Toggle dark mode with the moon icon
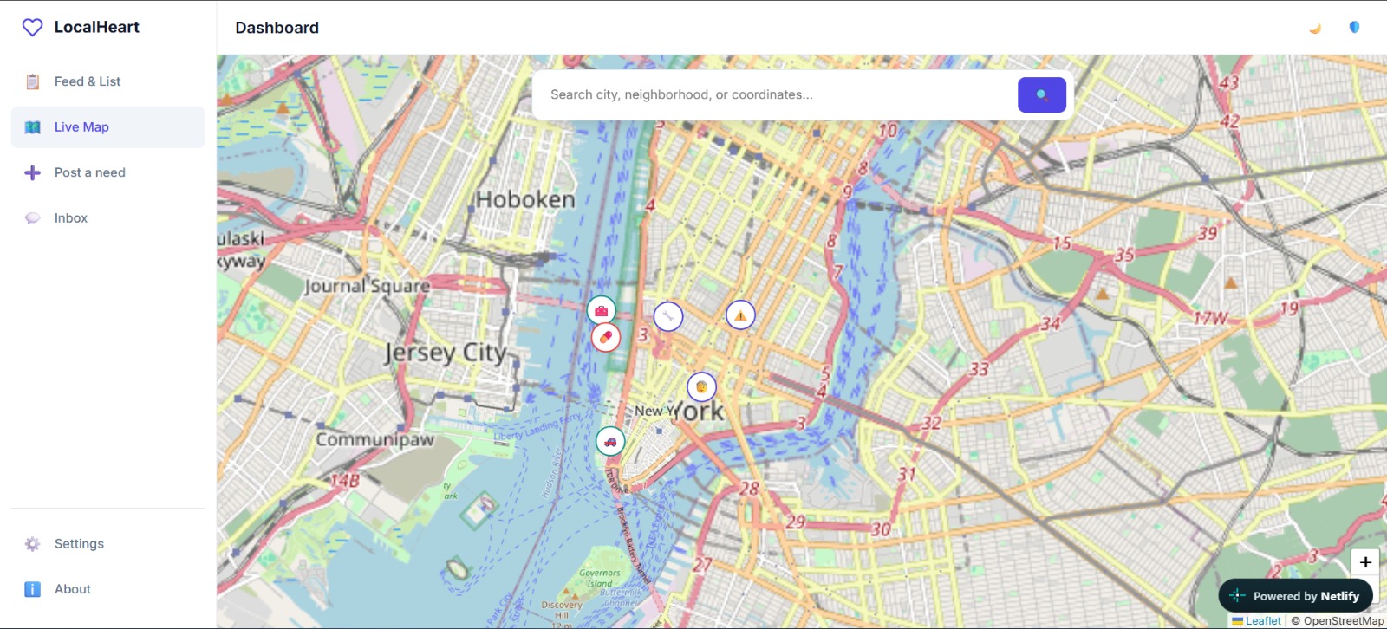 click(x=1315, y=28)
